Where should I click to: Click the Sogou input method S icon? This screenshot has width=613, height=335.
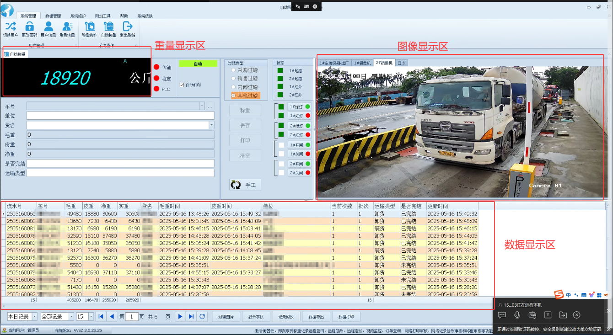pos(559,295)
